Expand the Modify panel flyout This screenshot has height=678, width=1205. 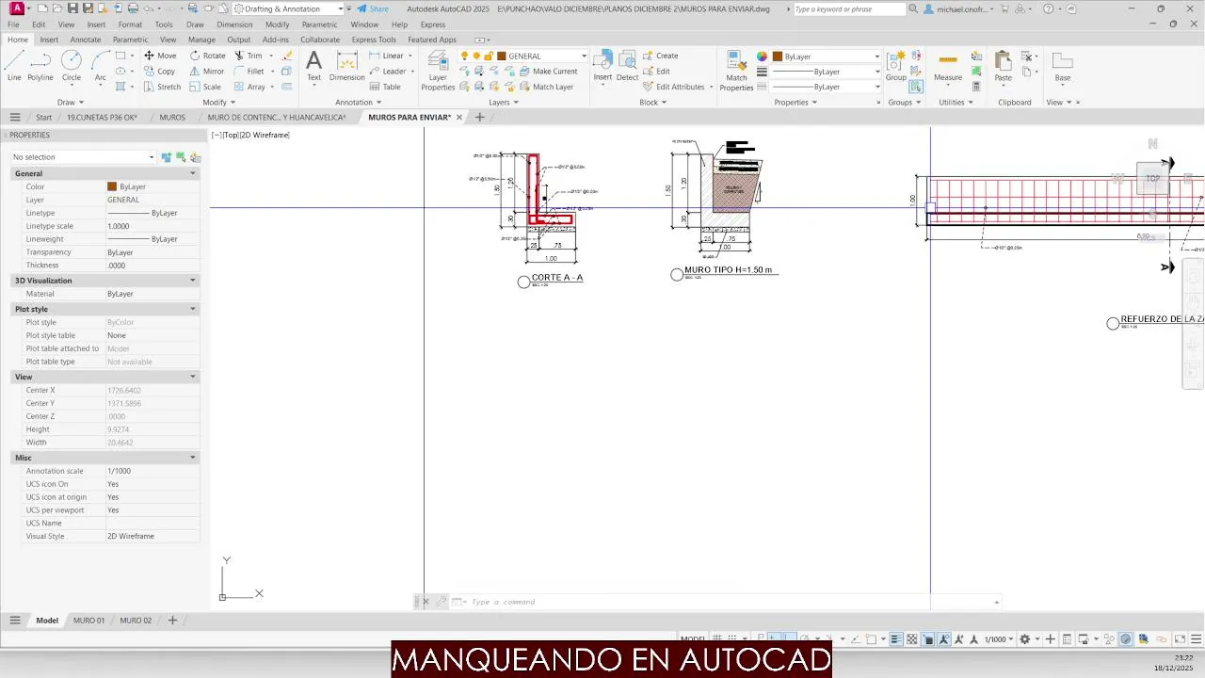tap(218, 102)
